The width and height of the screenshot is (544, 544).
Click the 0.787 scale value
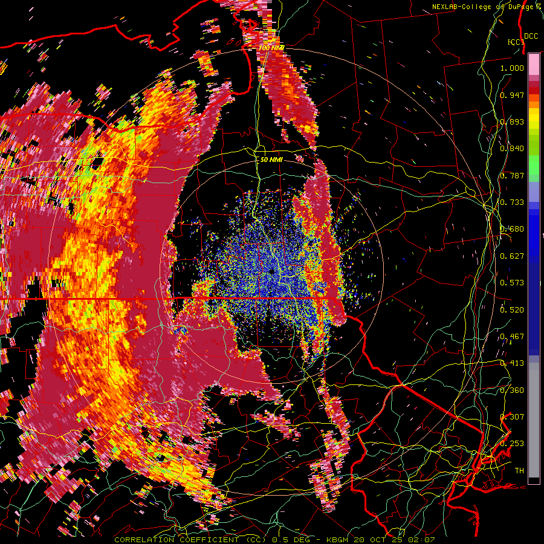point(512,175)
